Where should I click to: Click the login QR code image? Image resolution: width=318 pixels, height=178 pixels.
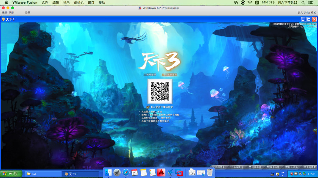[160, 91]
